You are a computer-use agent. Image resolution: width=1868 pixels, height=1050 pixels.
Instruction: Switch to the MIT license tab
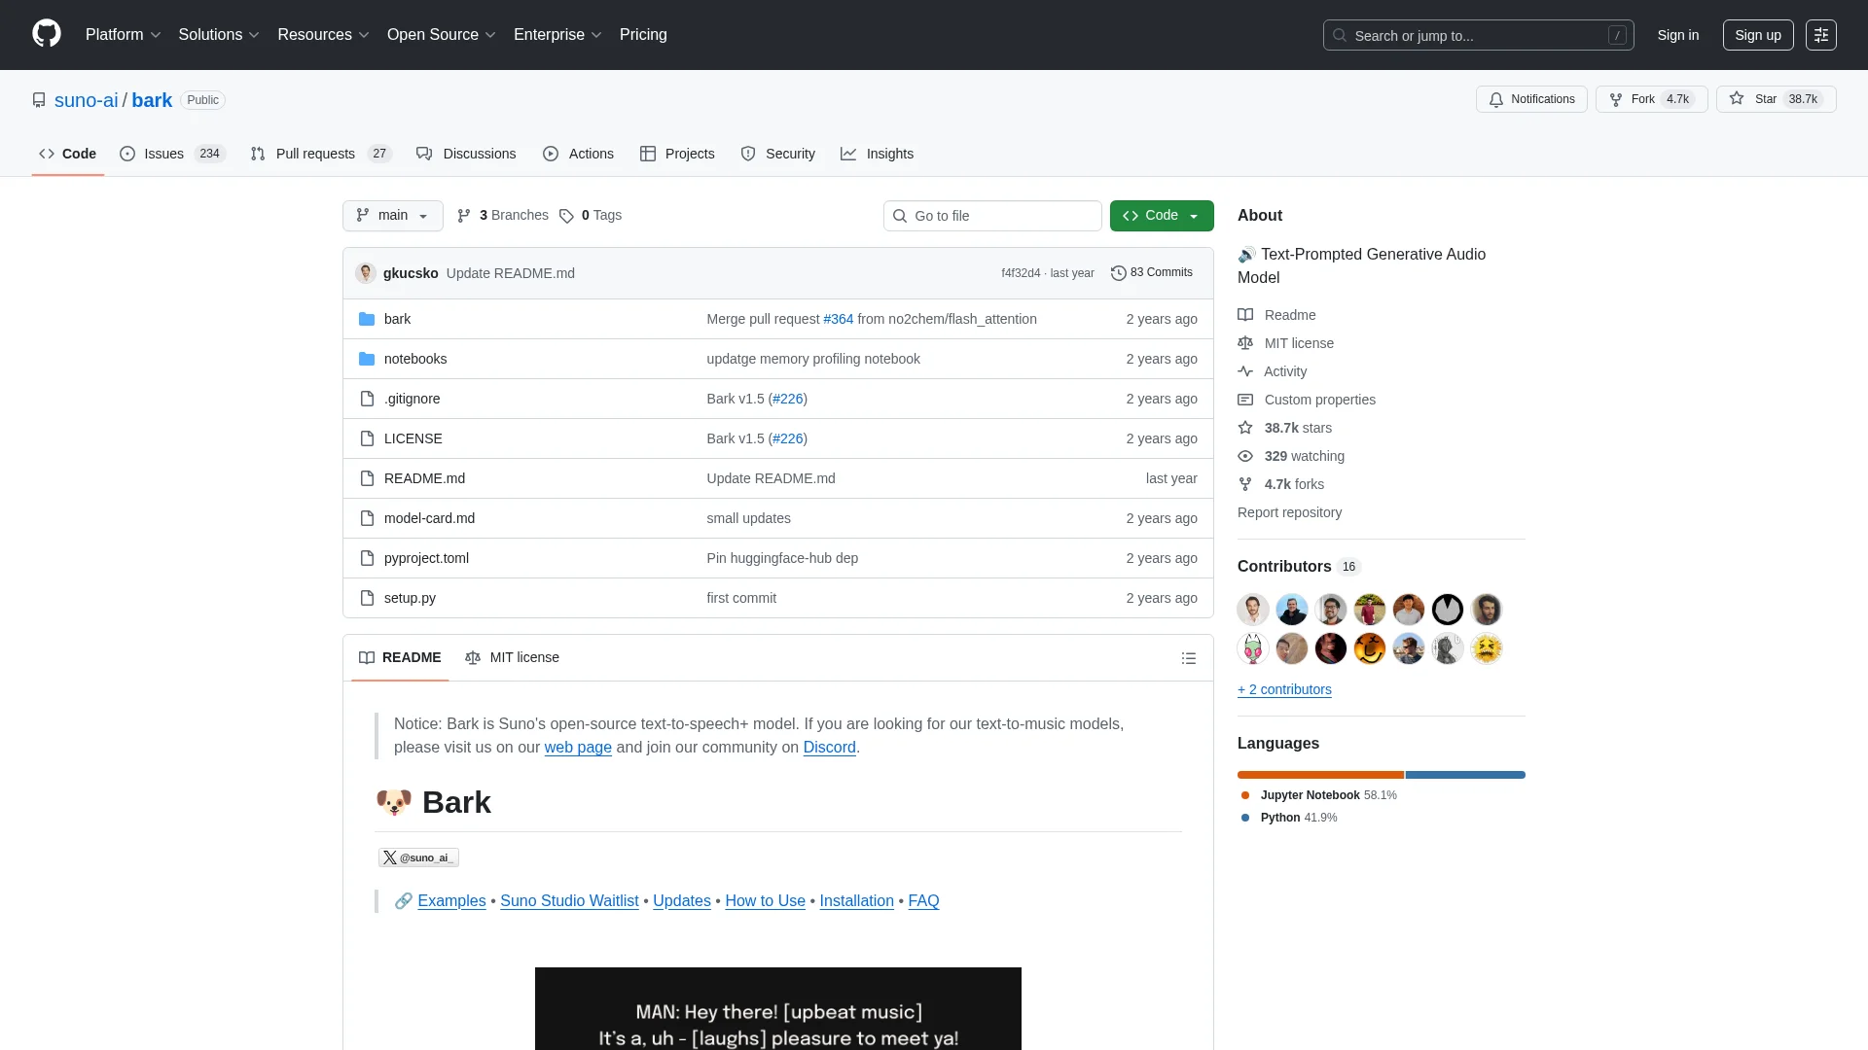pos(513,658)
